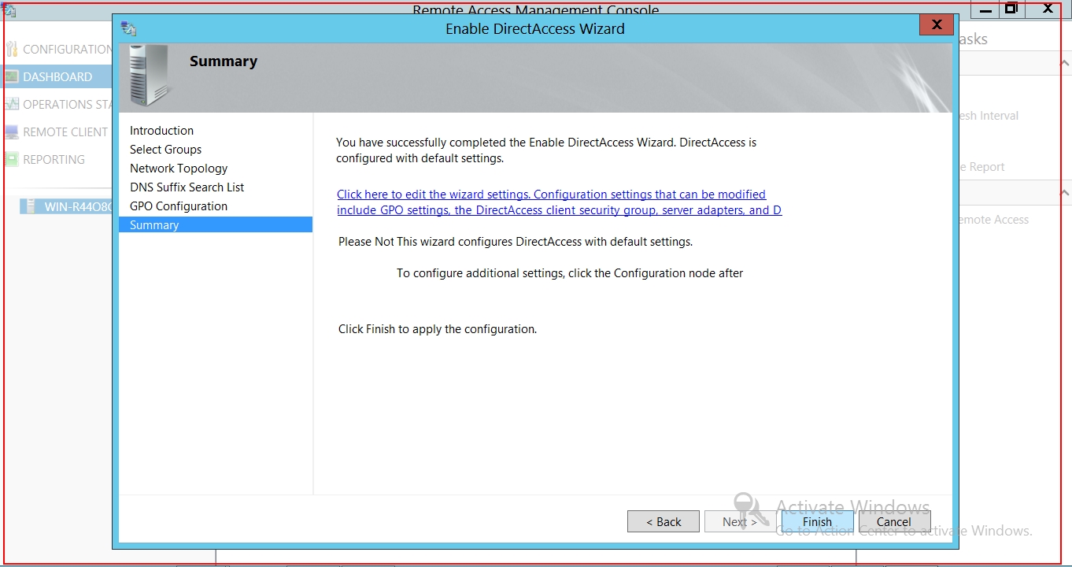
Task: Click the Reporting icon in sidebar
Action: pos(11,159)
